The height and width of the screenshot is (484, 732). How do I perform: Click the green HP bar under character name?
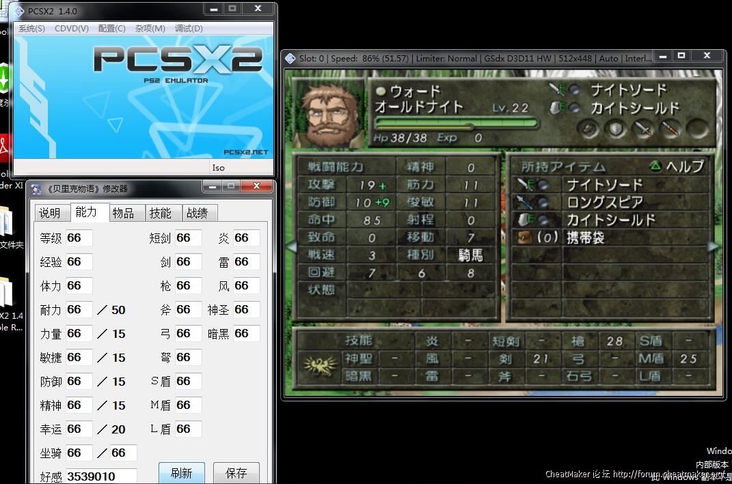point(455,125)
